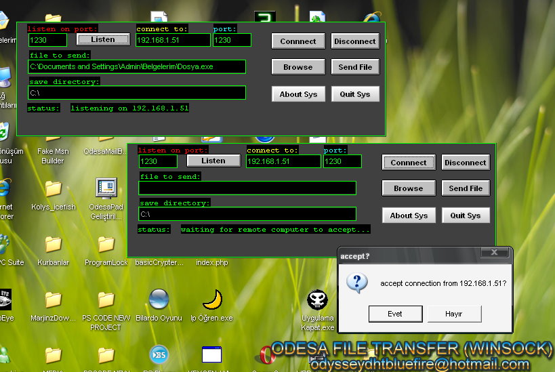This screenshot has width=555, height=372.
Task: Click Quit Sys in the lower window
Action: click(466, 215)
